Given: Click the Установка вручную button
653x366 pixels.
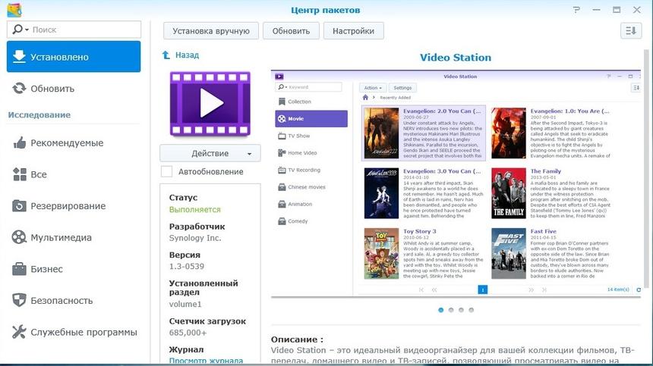Looking at the screenshot, I should click(x=211, y=31).
